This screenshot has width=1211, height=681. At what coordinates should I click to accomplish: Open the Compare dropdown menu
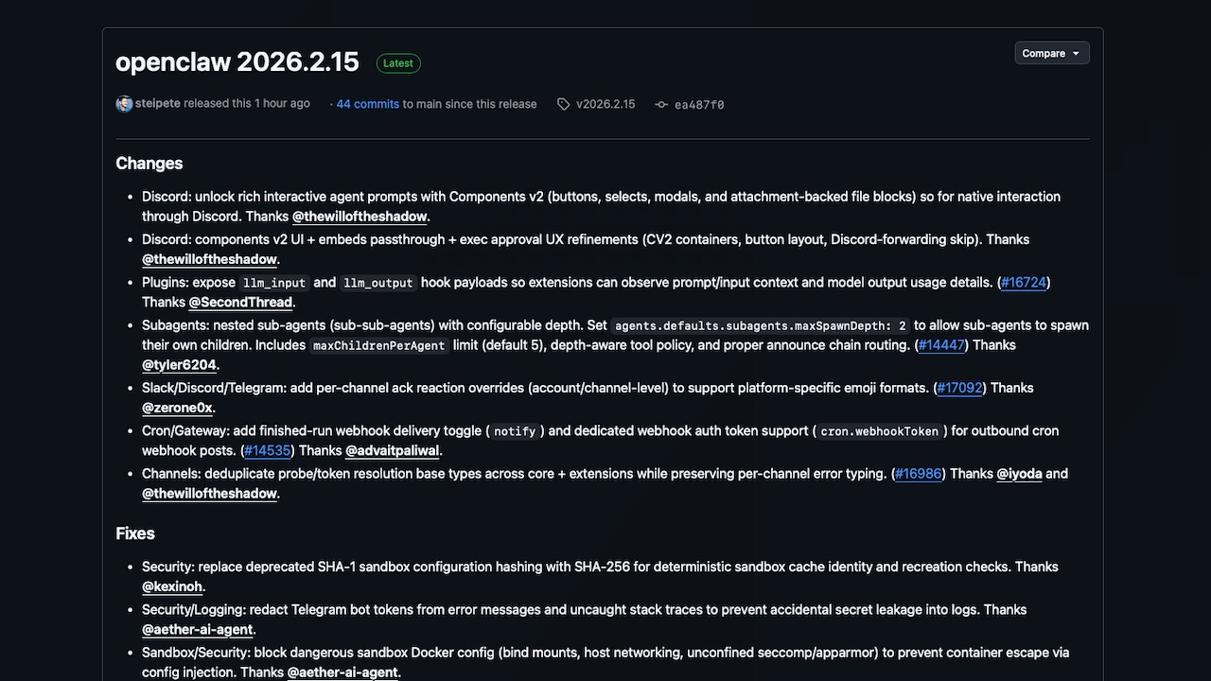[x=1051, y=52]
